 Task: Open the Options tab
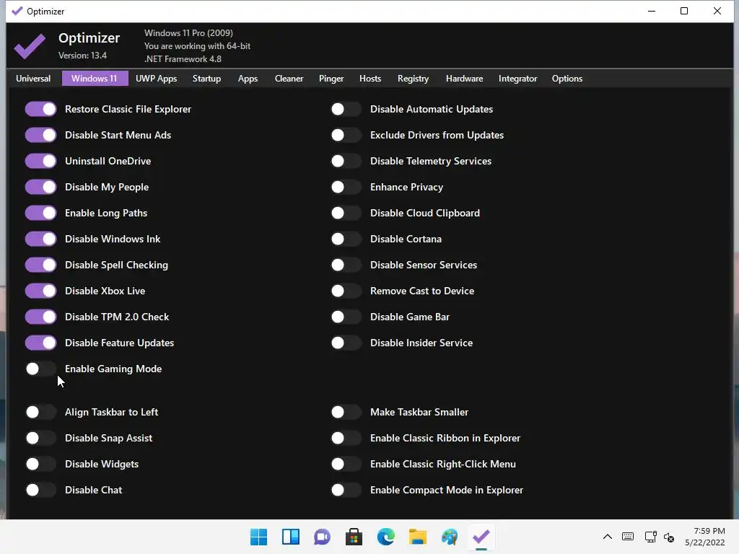[x=567, y=79]
